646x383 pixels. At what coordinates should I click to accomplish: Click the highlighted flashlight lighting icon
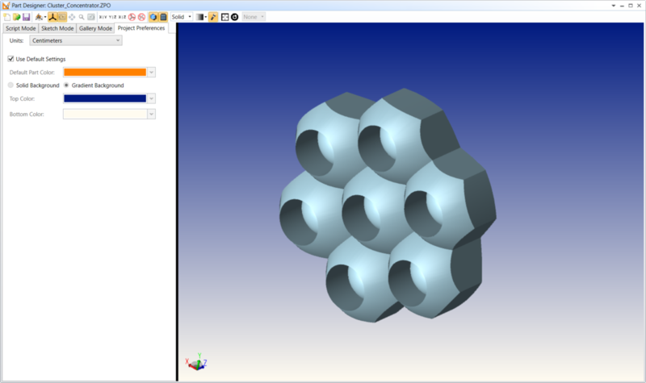click(213, 17)
